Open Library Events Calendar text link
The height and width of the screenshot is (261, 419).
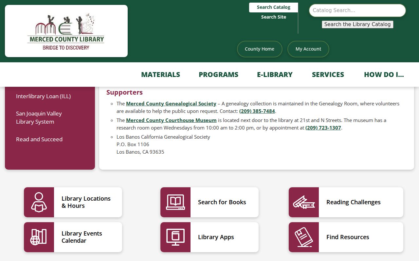coord(82,237)
